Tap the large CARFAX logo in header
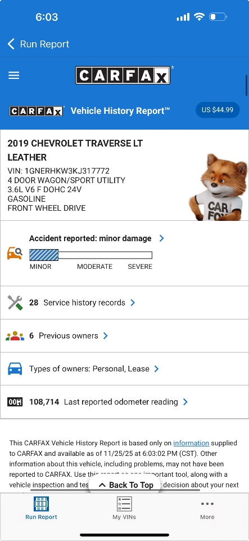Screen dimensions: 249x541 pos(123,75)
